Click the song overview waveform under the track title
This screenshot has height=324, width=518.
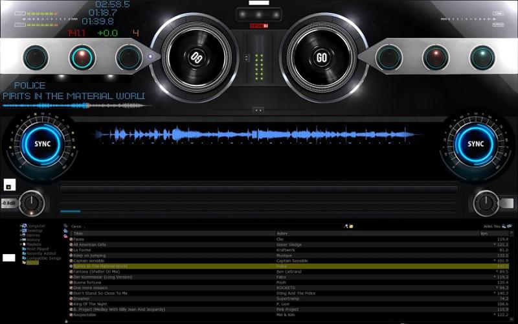pyautogui.click(x=76, y=106)
